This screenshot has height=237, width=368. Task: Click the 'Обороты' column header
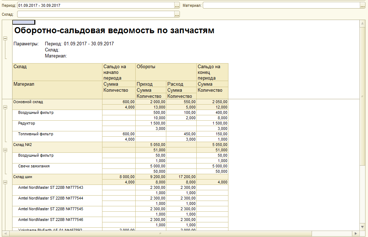[166, 72]
